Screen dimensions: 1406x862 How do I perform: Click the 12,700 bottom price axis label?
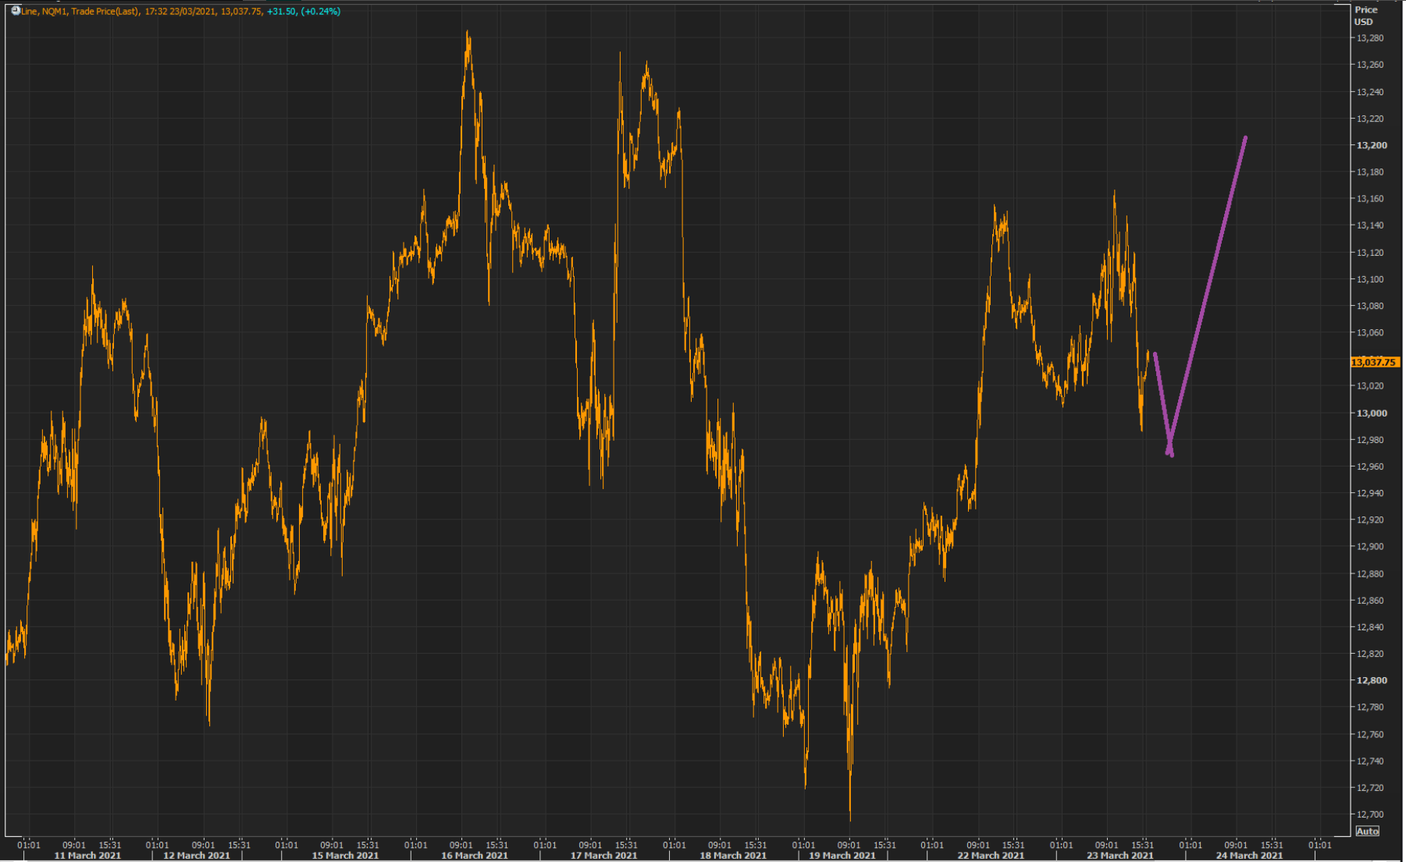[1370, 814]
